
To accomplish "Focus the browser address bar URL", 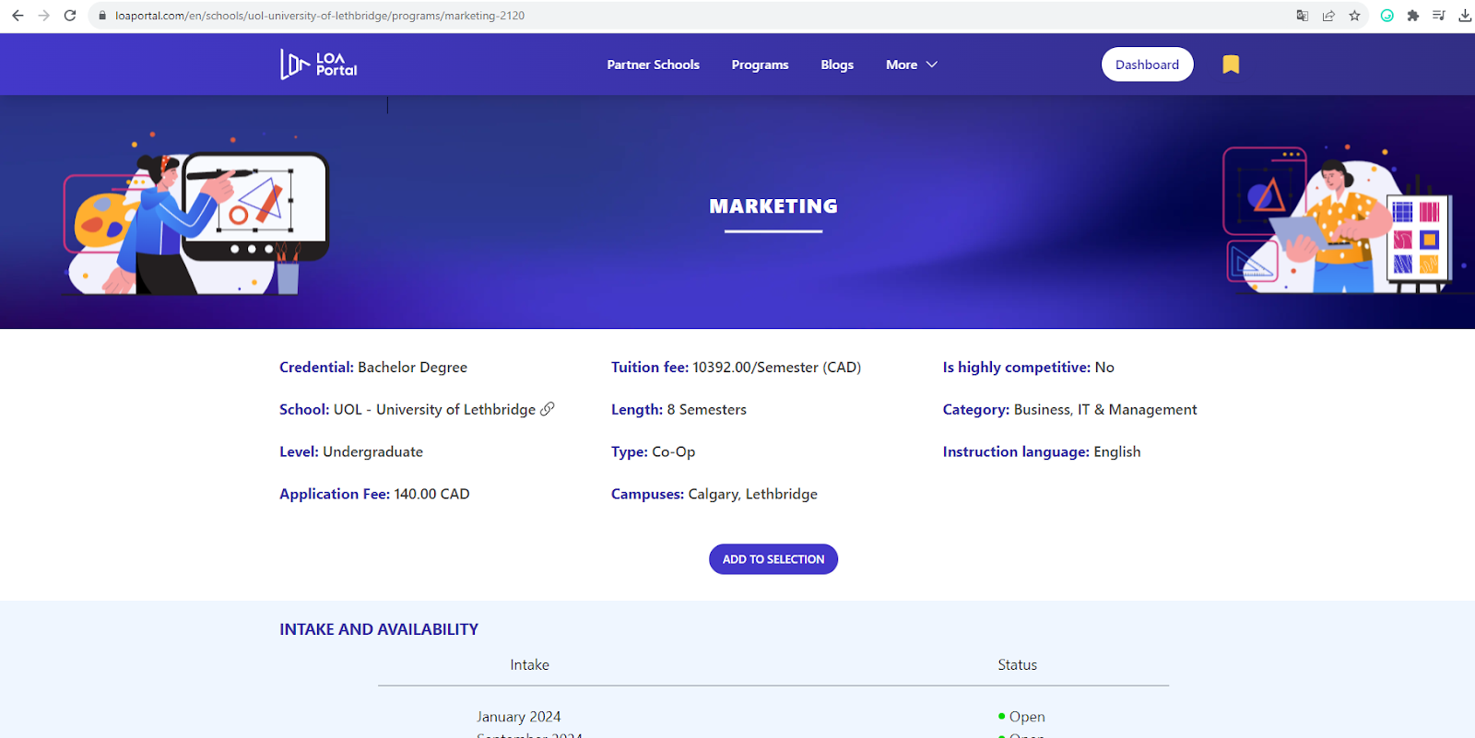I will click(x=320, y=16).
